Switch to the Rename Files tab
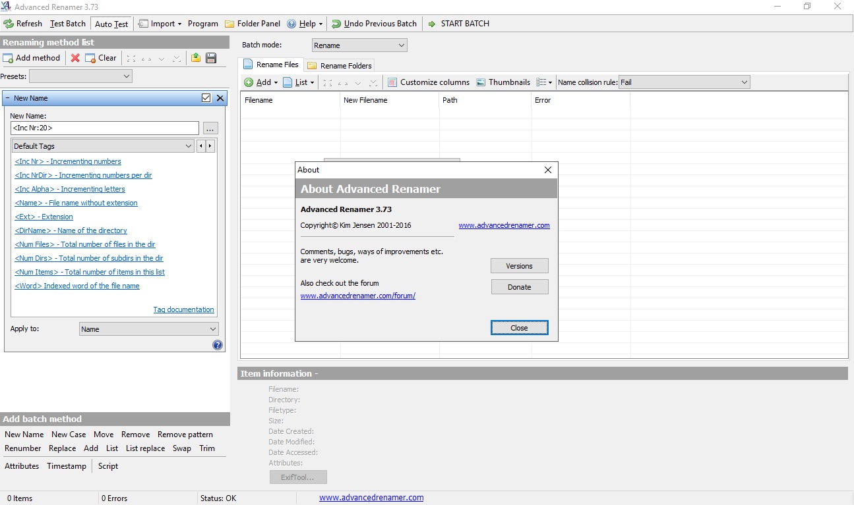The image size is (854, 505). (270, 65)
